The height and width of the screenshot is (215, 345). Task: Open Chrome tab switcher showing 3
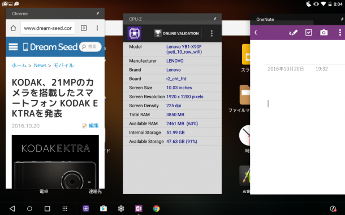click(84, 28)
